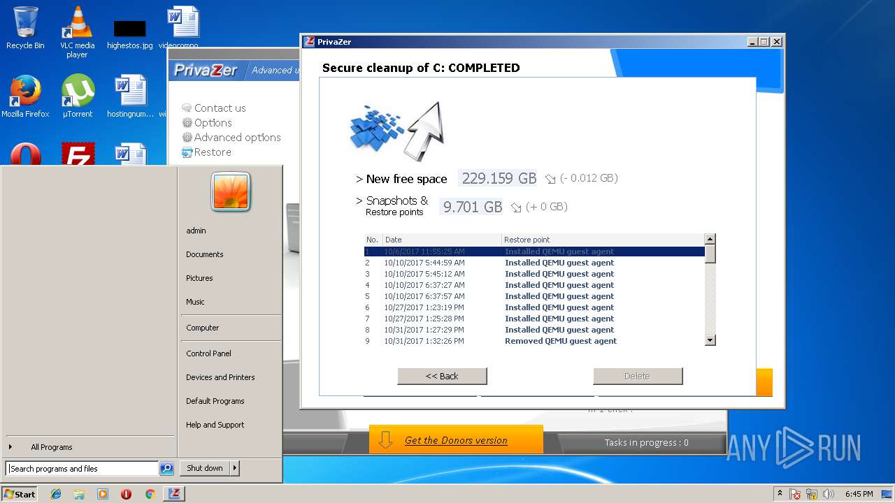Click the Shut down button

click(x=205, y=468)
